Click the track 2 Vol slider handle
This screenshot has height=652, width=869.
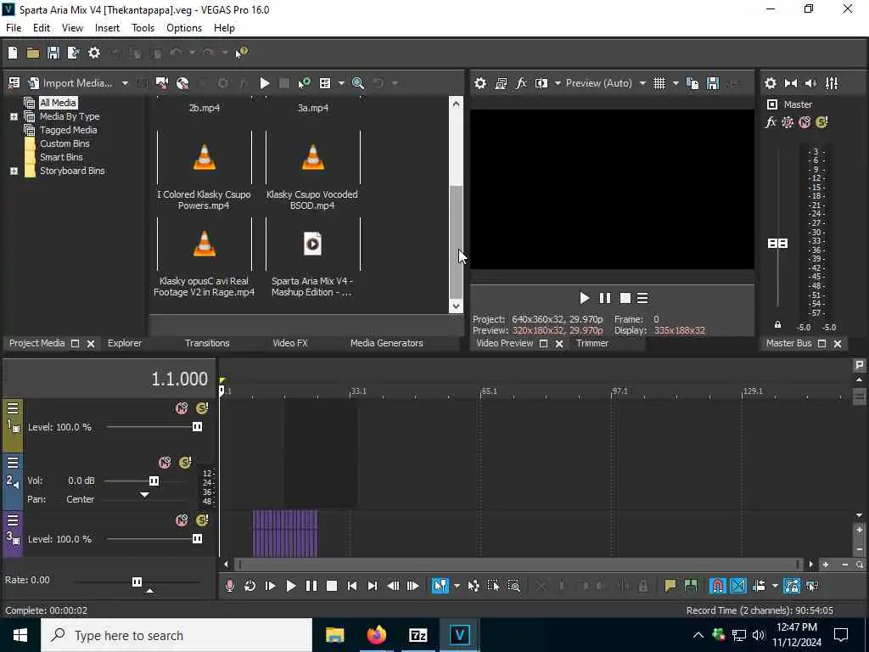(x=154, y=481)
